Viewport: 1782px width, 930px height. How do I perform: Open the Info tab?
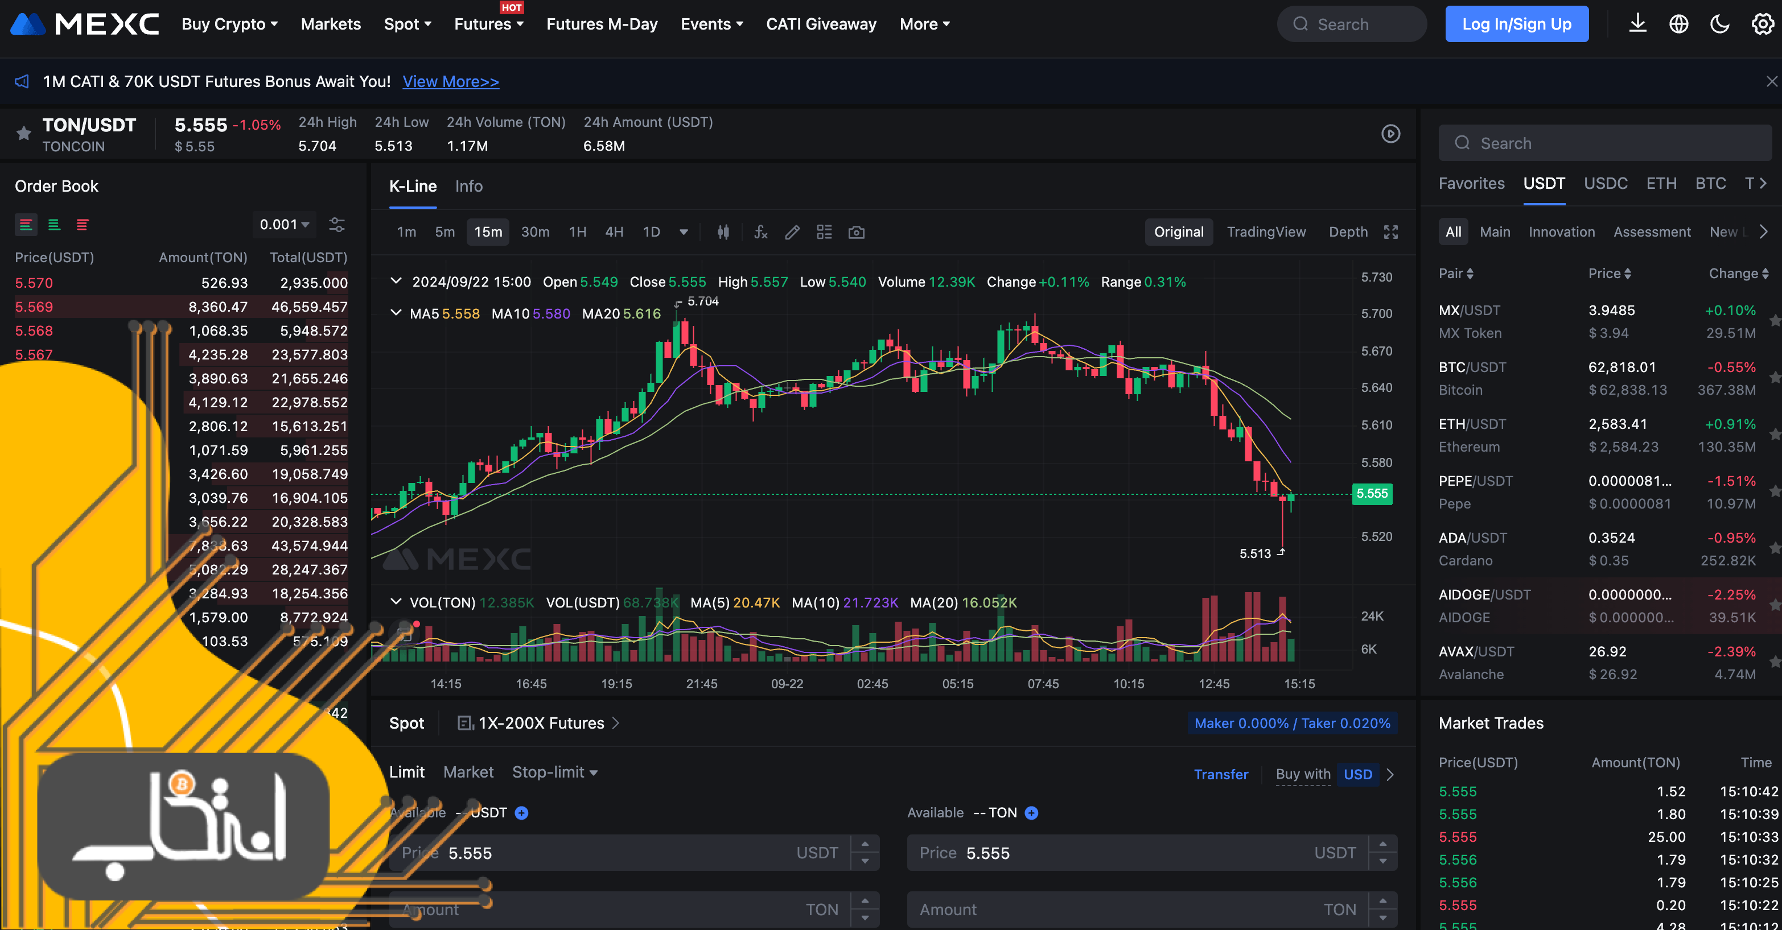[468, 187]
